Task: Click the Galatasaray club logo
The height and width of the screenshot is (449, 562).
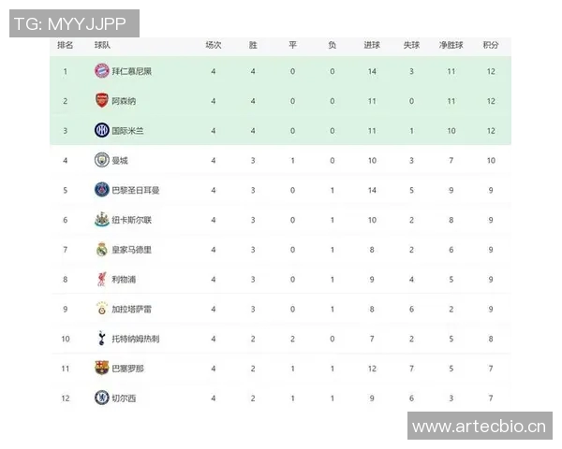Action: 101,309
